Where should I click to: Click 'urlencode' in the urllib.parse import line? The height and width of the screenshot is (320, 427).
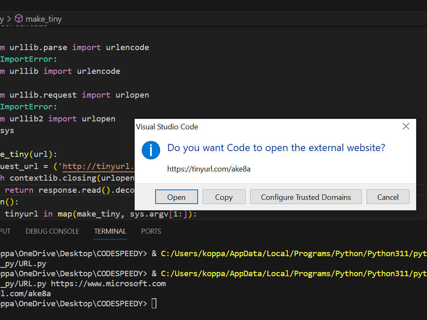(x=128, y=48)
